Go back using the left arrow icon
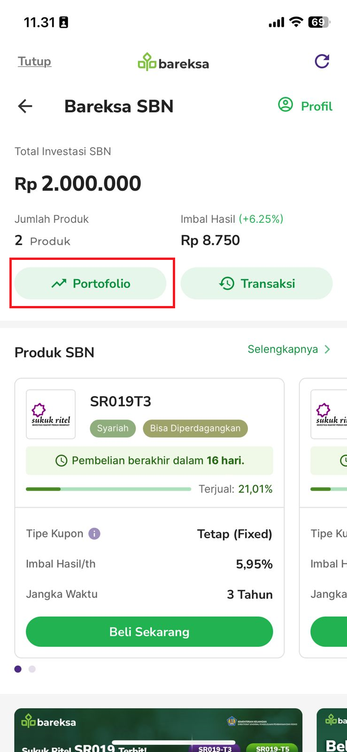 pos(25,106)
